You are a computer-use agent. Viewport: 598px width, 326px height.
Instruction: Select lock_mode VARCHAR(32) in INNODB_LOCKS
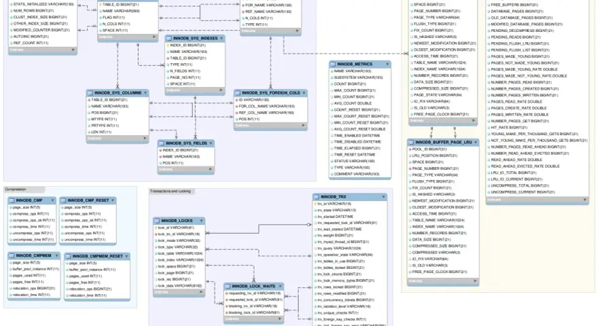coord(179,241)
